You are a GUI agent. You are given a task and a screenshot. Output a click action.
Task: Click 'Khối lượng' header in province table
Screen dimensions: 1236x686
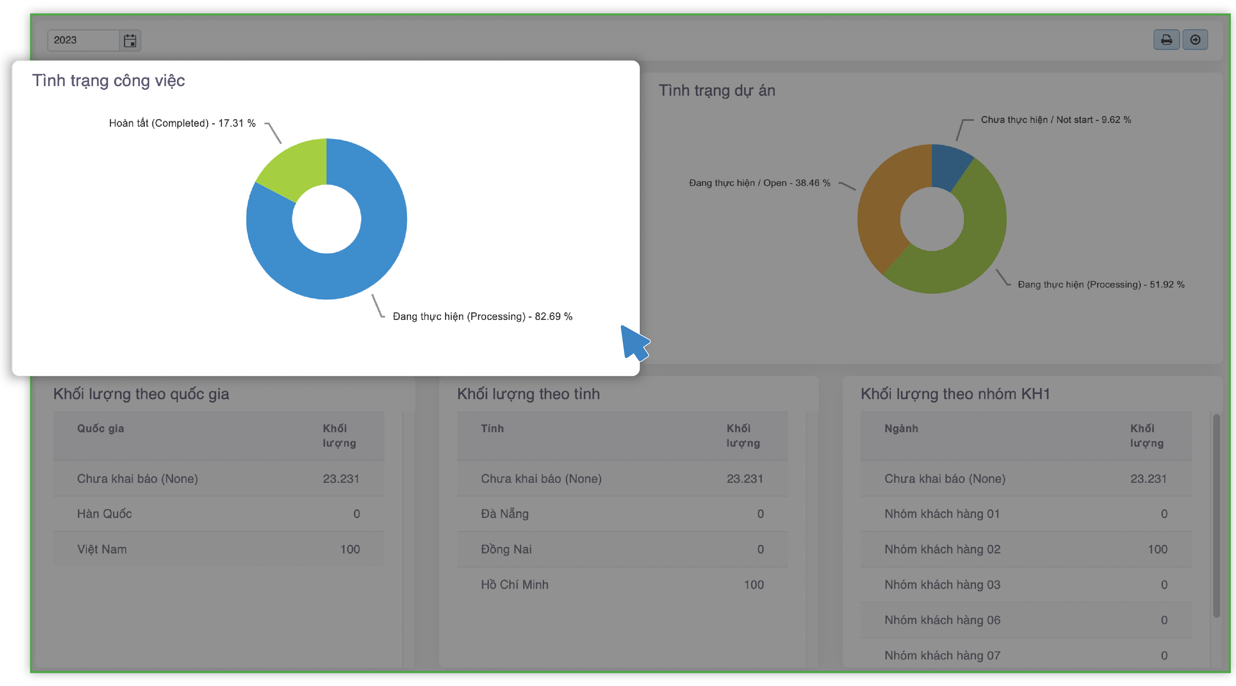click(743, 436)
